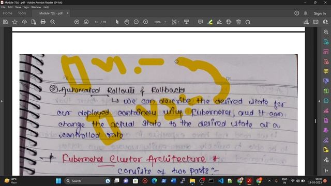Open the View menu
This screenshot has height=186, width=331.
click(x=18, y=7)
